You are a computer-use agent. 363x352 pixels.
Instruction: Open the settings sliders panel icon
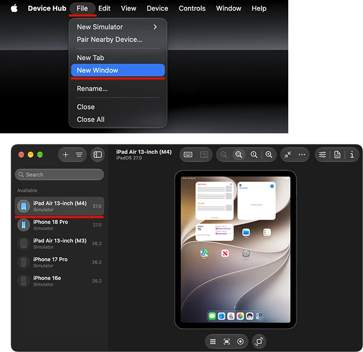pos(322,155)
